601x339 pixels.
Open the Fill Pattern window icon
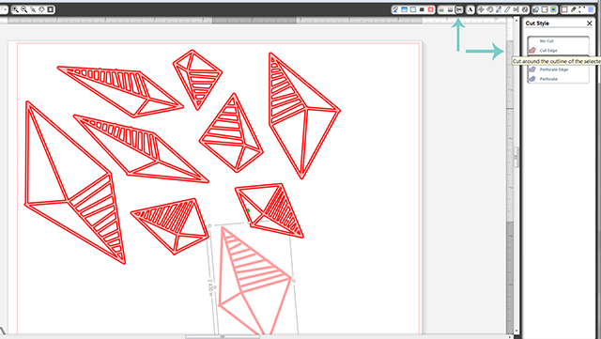coord(413,9)
